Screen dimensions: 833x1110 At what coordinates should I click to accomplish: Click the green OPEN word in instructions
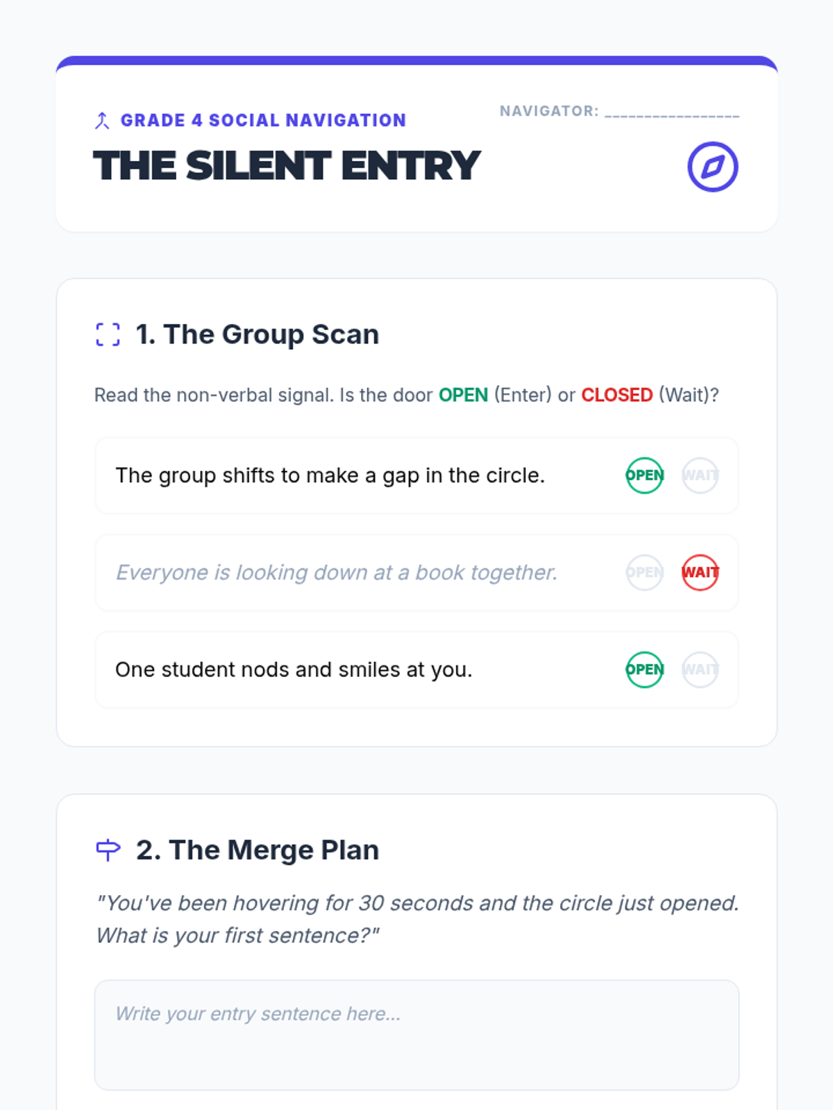(x=463, y=395)
